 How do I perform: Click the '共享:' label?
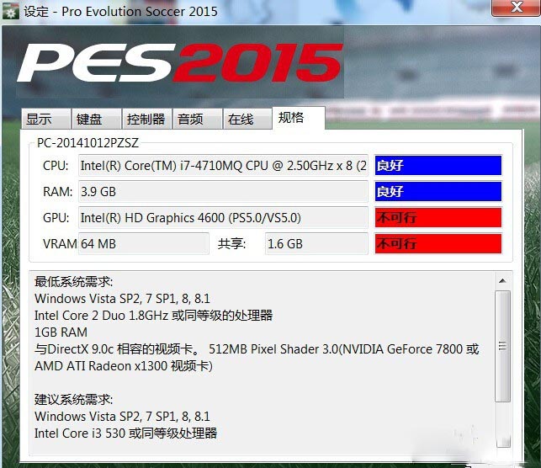(231, 244)
